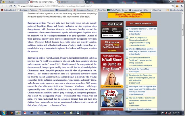
Task: Close the TweetDeck tab
Action: [27, 2]
